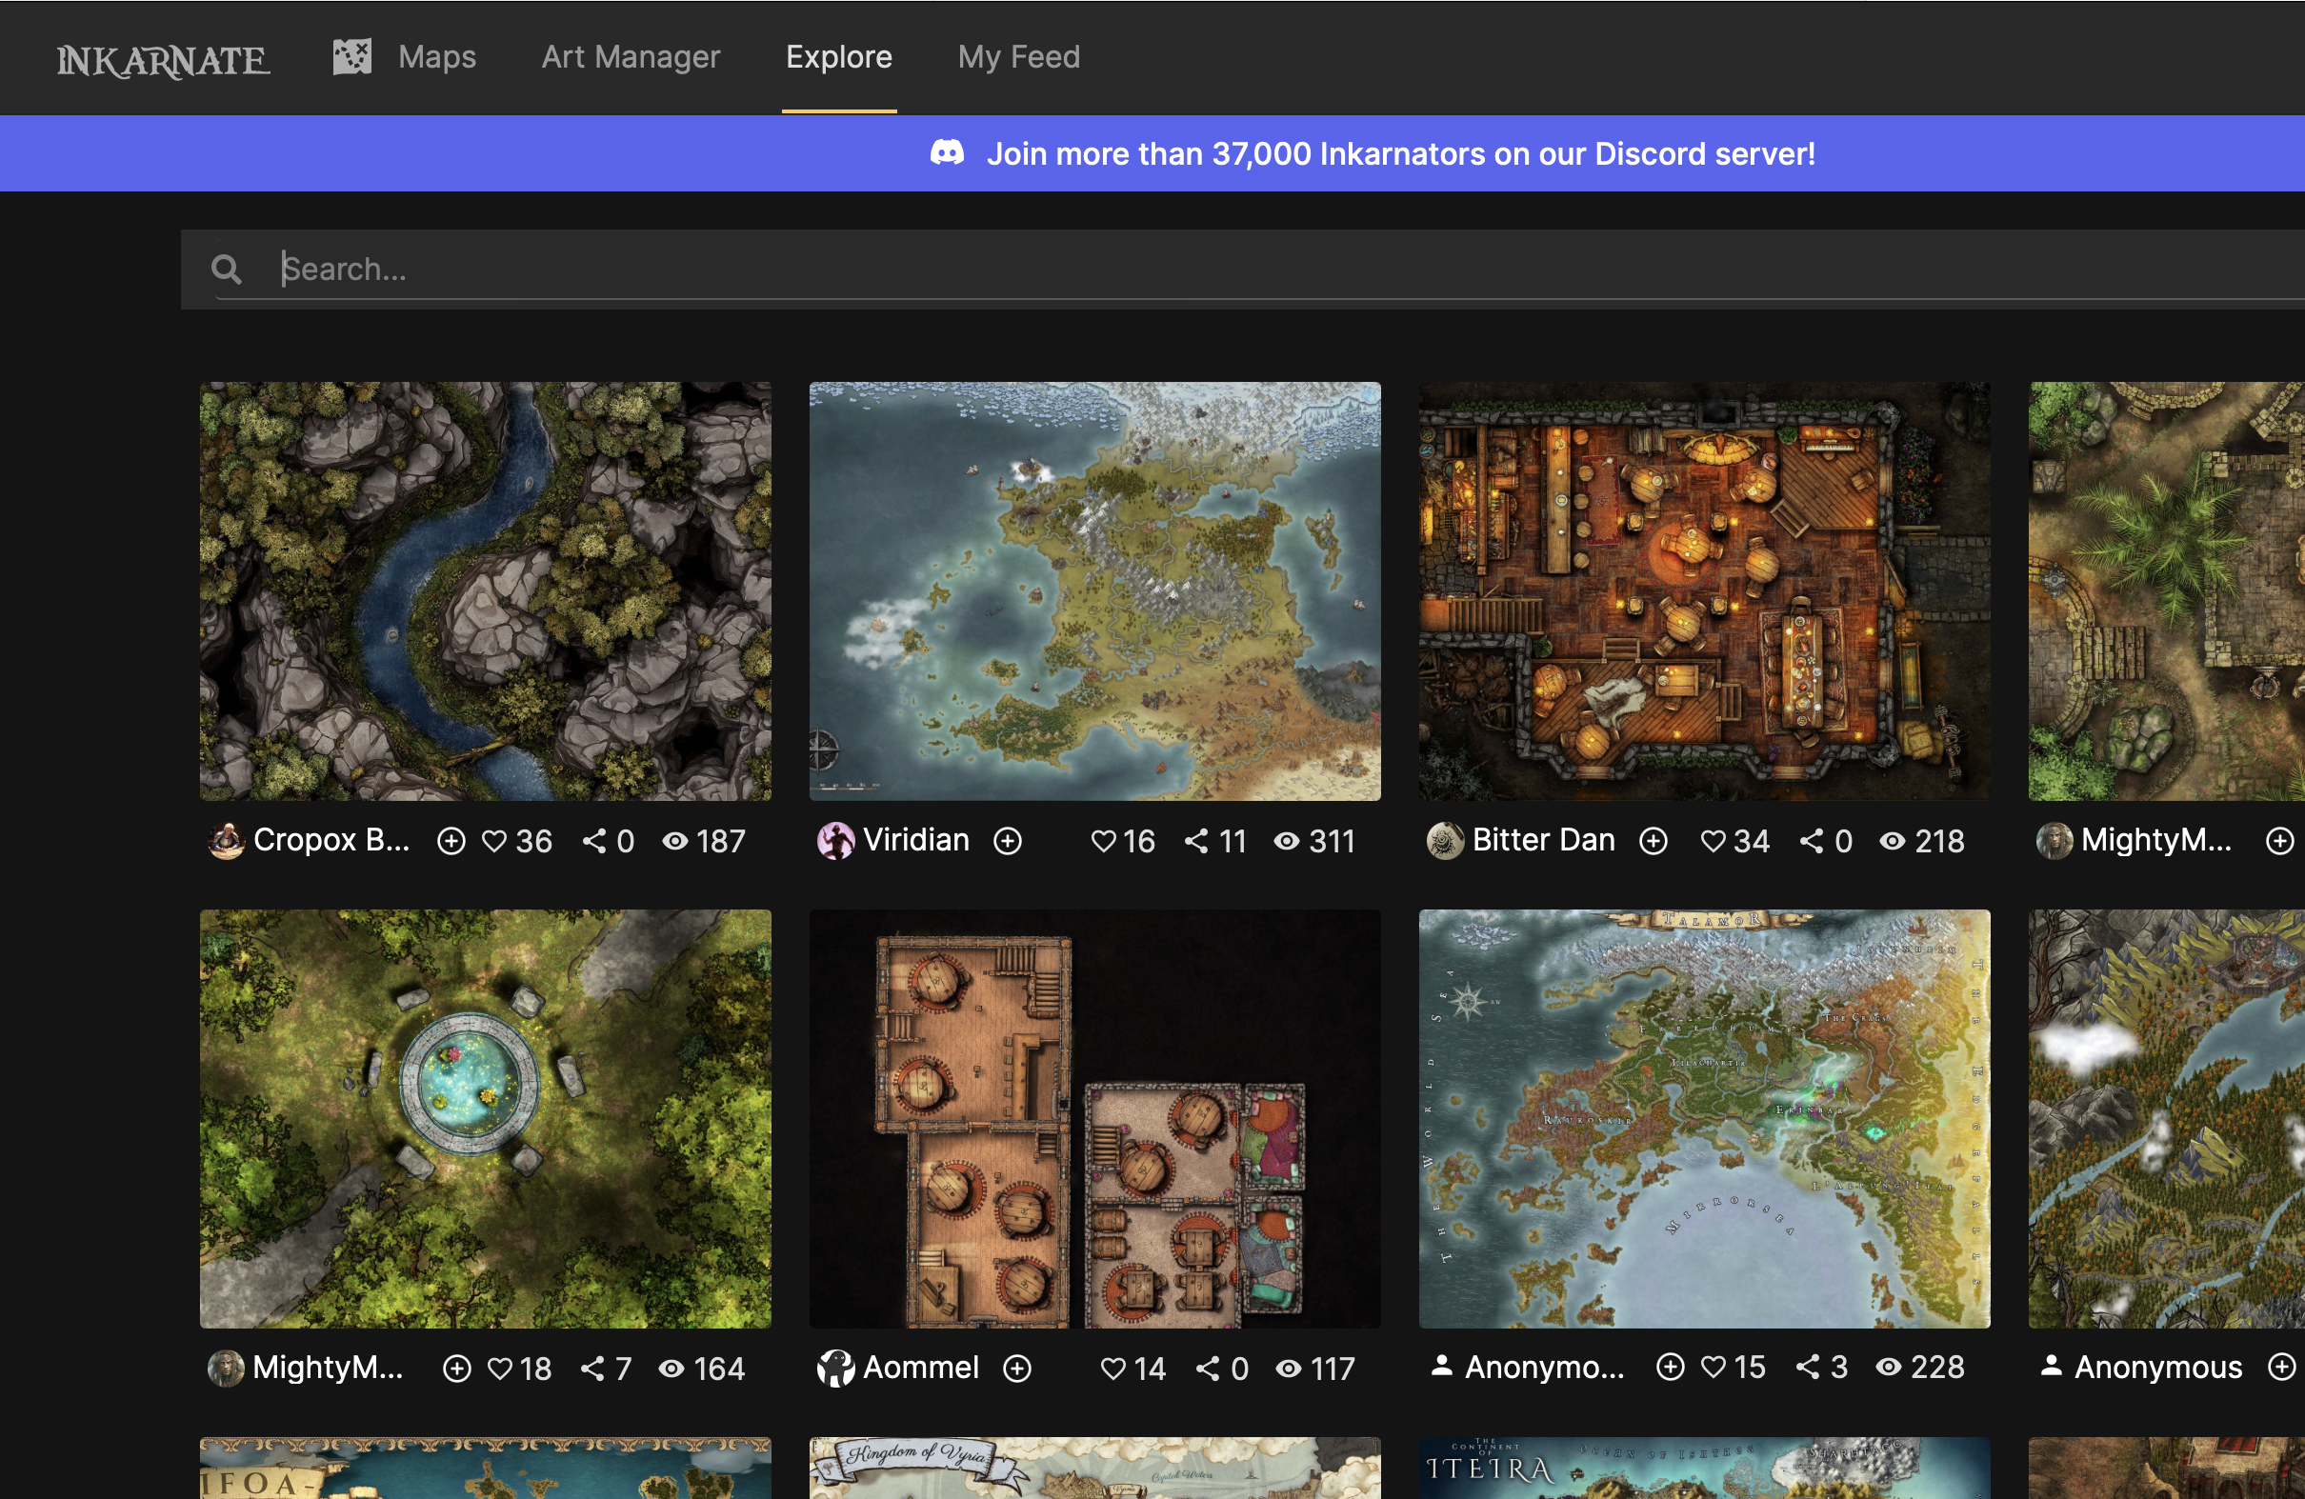This screenshot has width=2305, height=1499.
Task: Open the Maps section
Action: pos(437,57)
